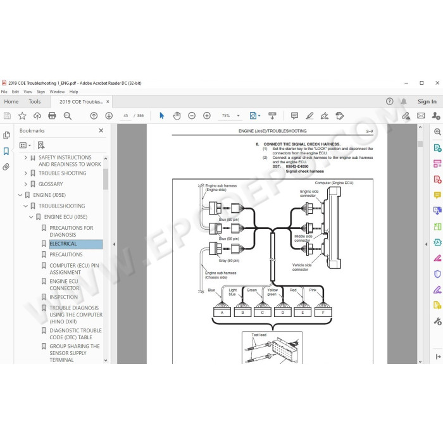Select the Hand pan tool
Screen dimensions: 443x443
[177, 116]
